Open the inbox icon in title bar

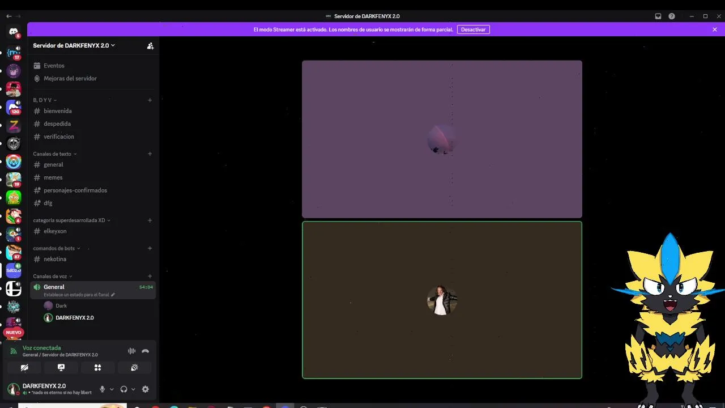[658, 16]
